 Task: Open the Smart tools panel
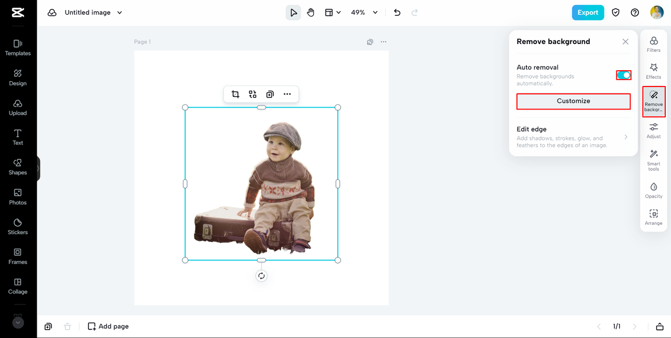[654, 160]
